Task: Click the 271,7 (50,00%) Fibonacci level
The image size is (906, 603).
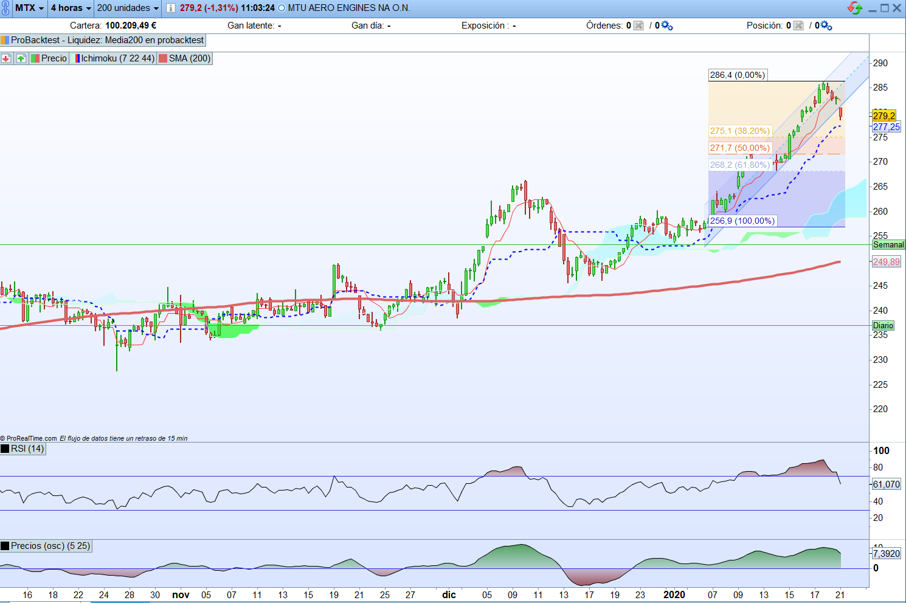Action: [x=739, y=148]
